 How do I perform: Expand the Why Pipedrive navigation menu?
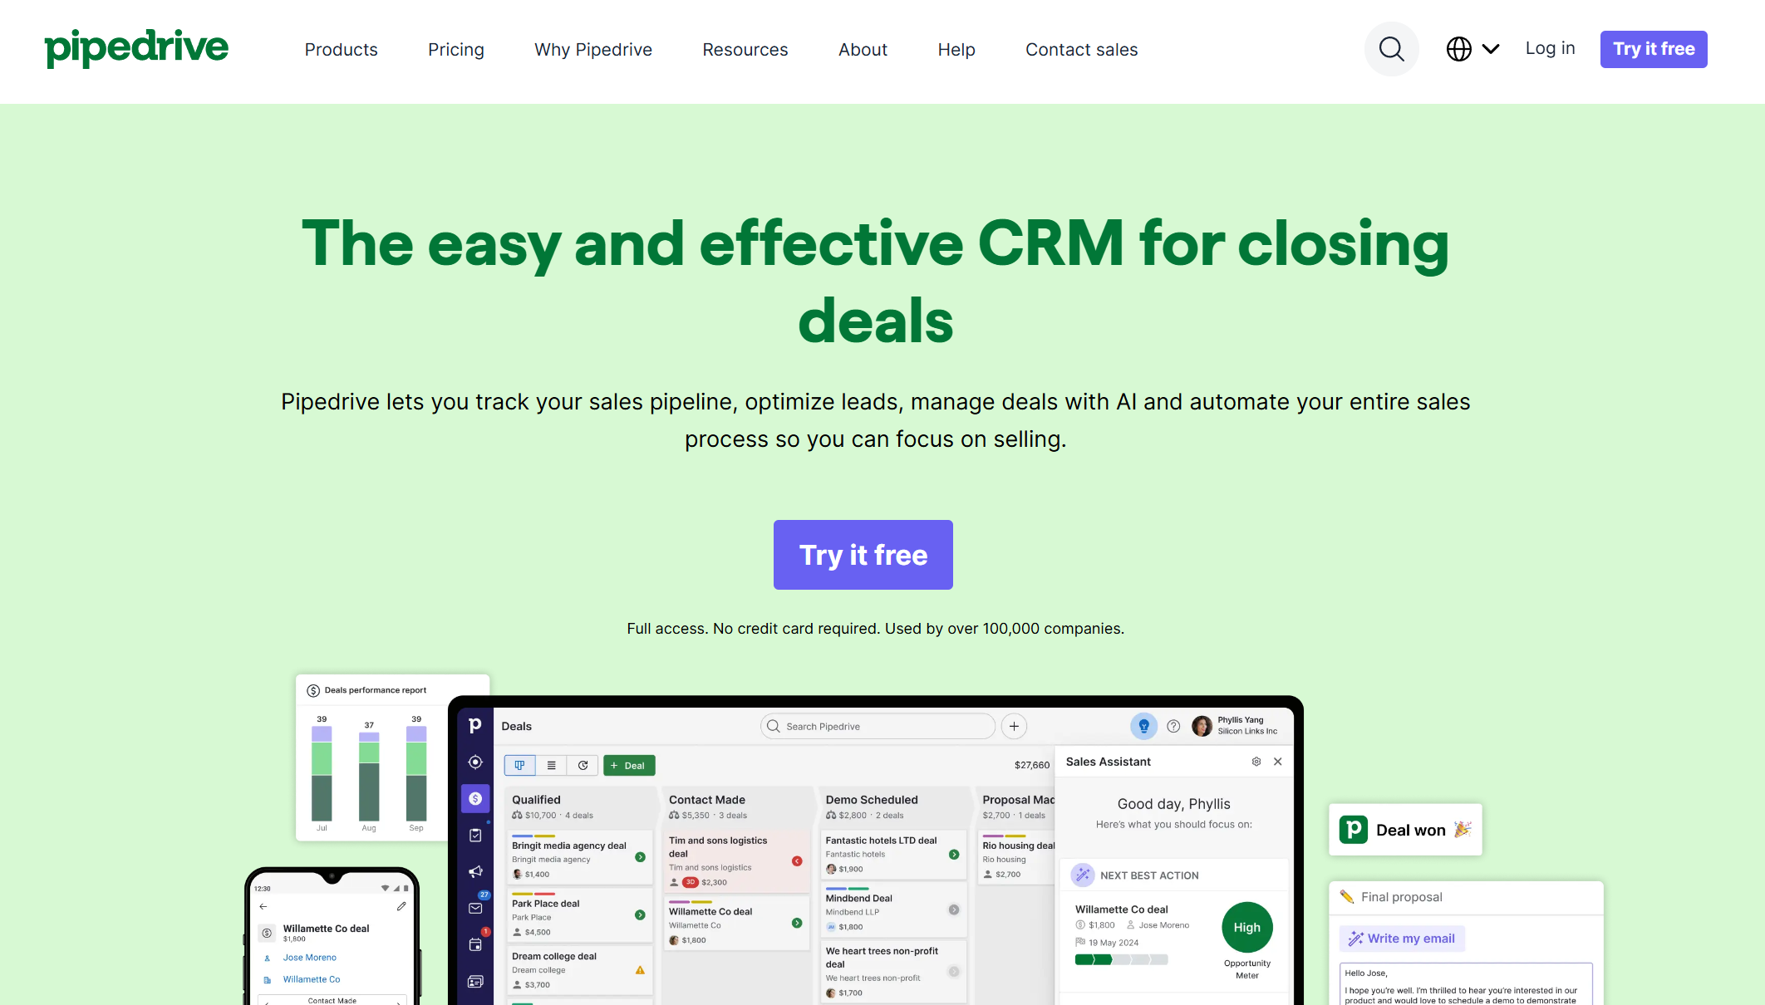(x=592, y=48)
